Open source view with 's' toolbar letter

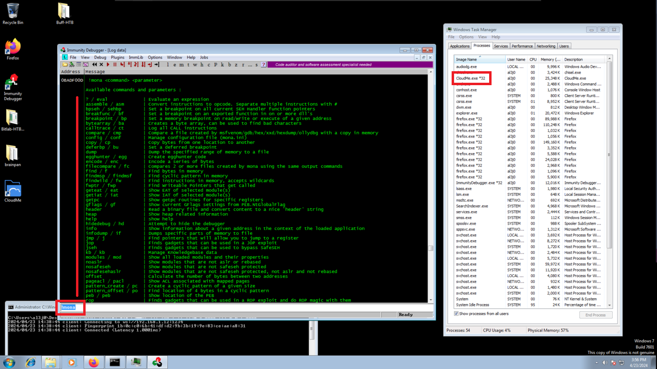click(x=256, y=64)
